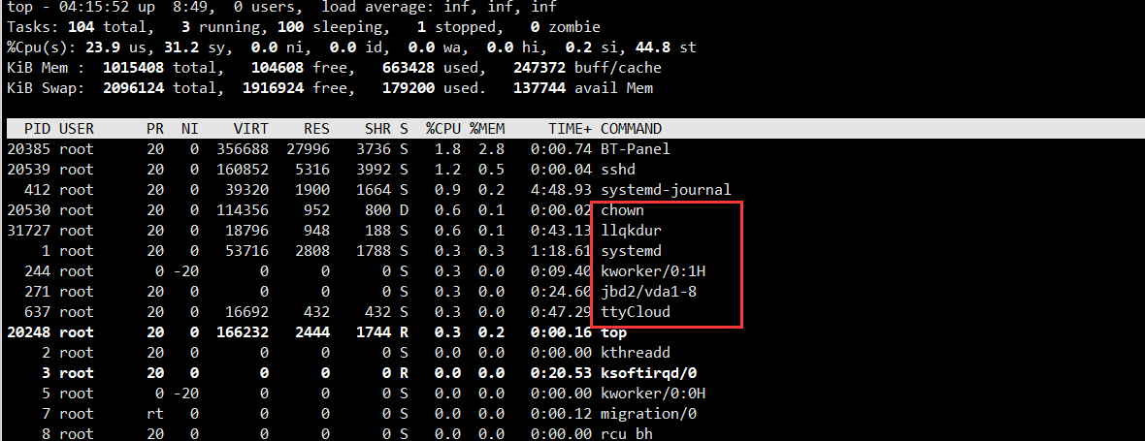This screenshot has height=441, width=1145.
Task: Click the 27996 RES value for BT-Panel
Action: click(x=309, y=148)
